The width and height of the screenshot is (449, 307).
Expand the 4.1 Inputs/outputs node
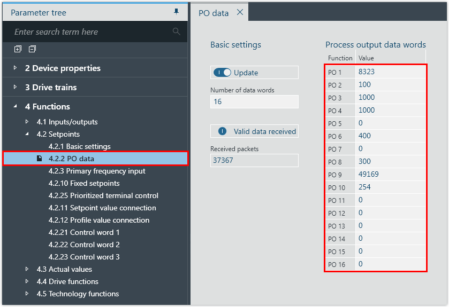(x=27, y=122)
